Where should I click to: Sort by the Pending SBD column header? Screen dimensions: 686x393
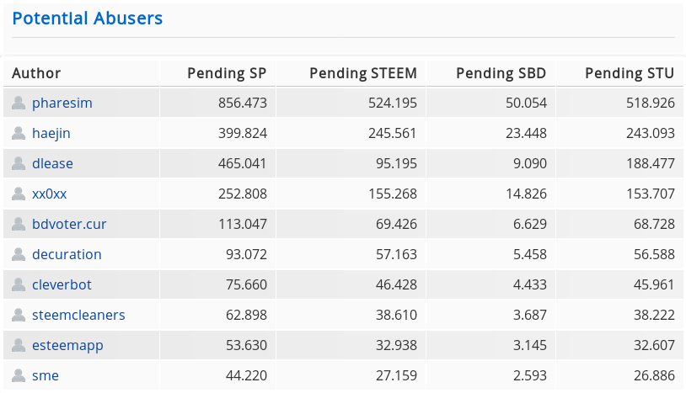tap(501, 73)
